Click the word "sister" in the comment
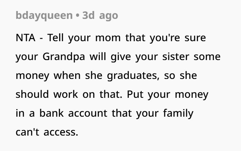Image resolution: width=241 pixels, height=151 pixels. click(x=176, y=57)
